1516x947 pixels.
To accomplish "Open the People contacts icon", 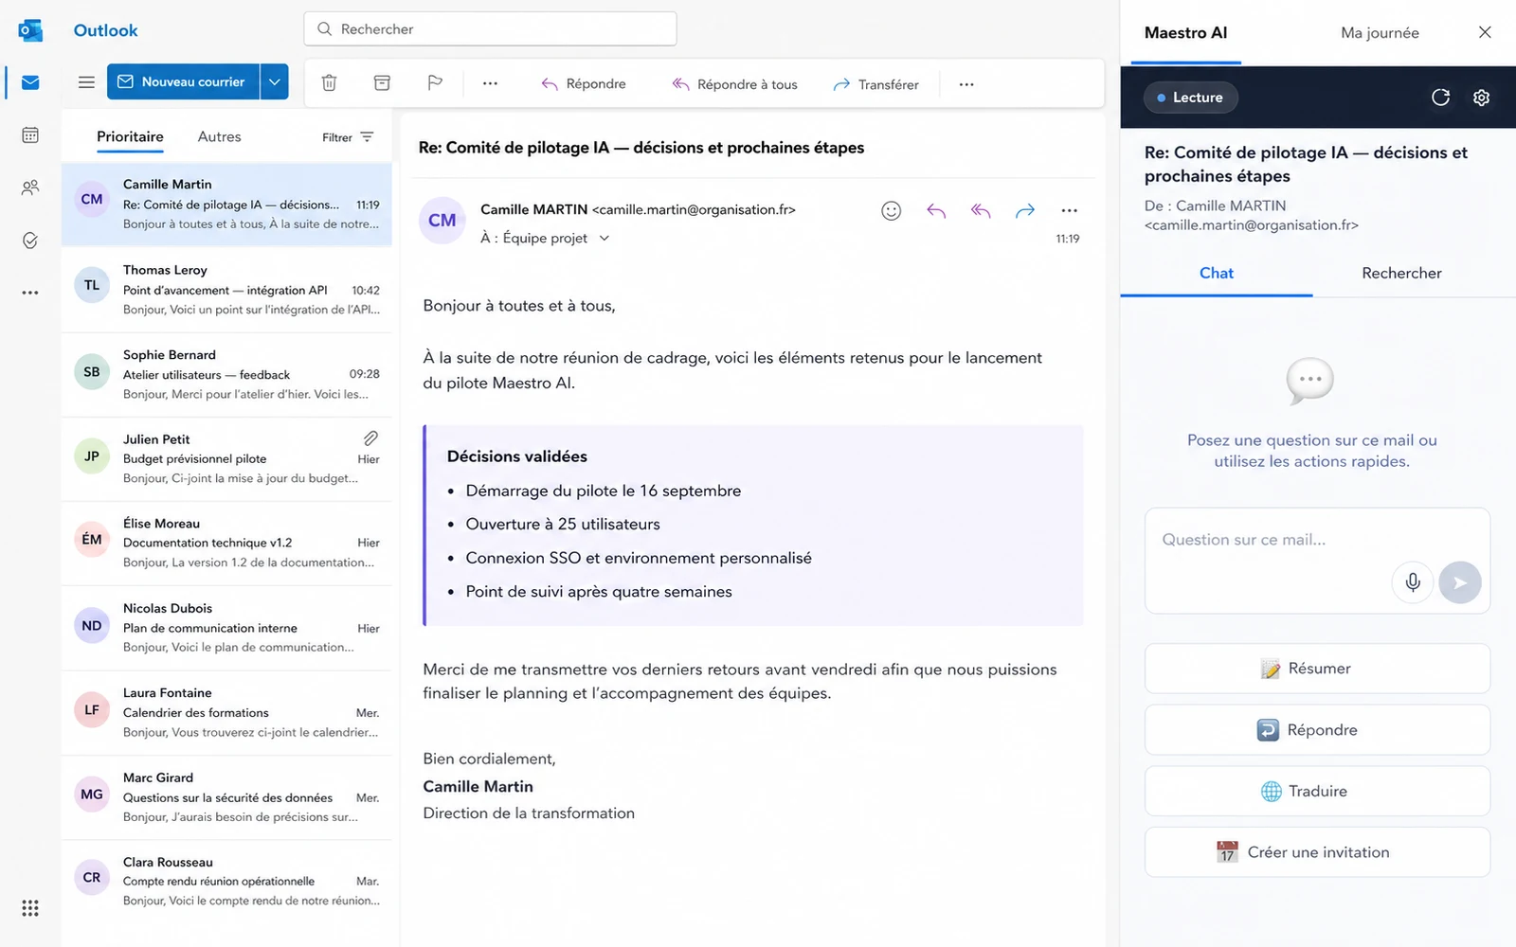I will click(x=30, y=188).
